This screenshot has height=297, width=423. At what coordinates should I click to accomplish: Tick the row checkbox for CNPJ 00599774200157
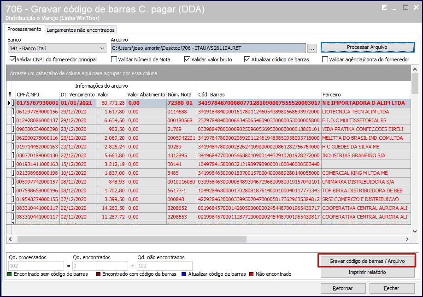(x=13, y=182)
